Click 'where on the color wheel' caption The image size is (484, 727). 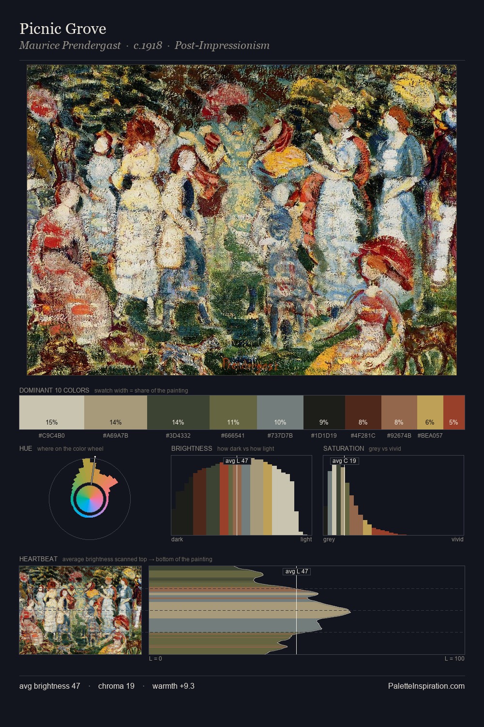coord(70,449)
